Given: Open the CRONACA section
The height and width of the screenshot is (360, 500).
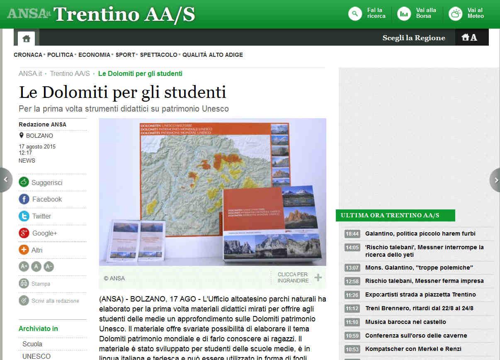Looking at the screenshot, I should tap(28, 55).
